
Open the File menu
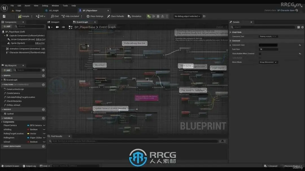pos(12,6)
